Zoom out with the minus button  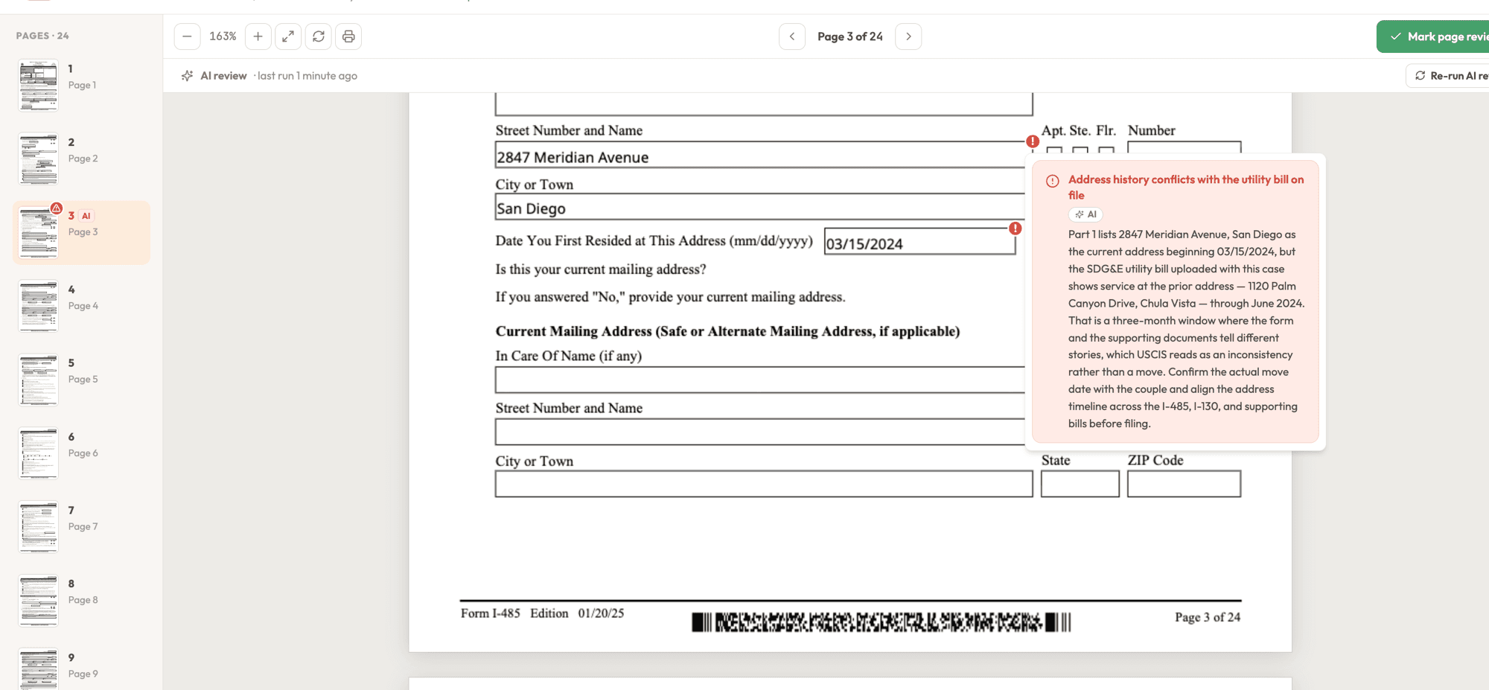pos(187,36)
